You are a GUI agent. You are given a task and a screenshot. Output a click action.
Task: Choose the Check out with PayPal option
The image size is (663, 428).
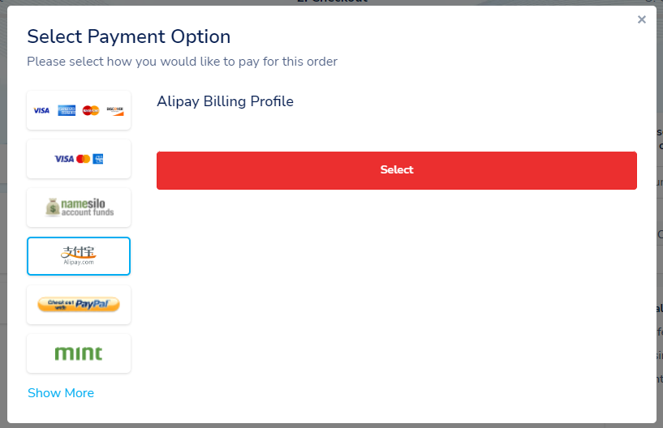tap(79, 305)
